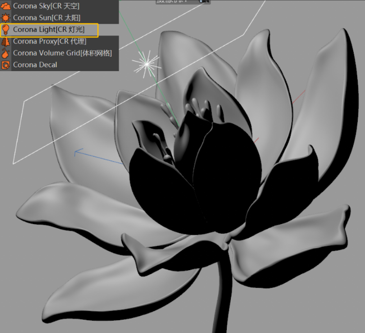
Task: Pick the Corona Proxy menu item
Action: pyautogui.click(x=59, y=41)
